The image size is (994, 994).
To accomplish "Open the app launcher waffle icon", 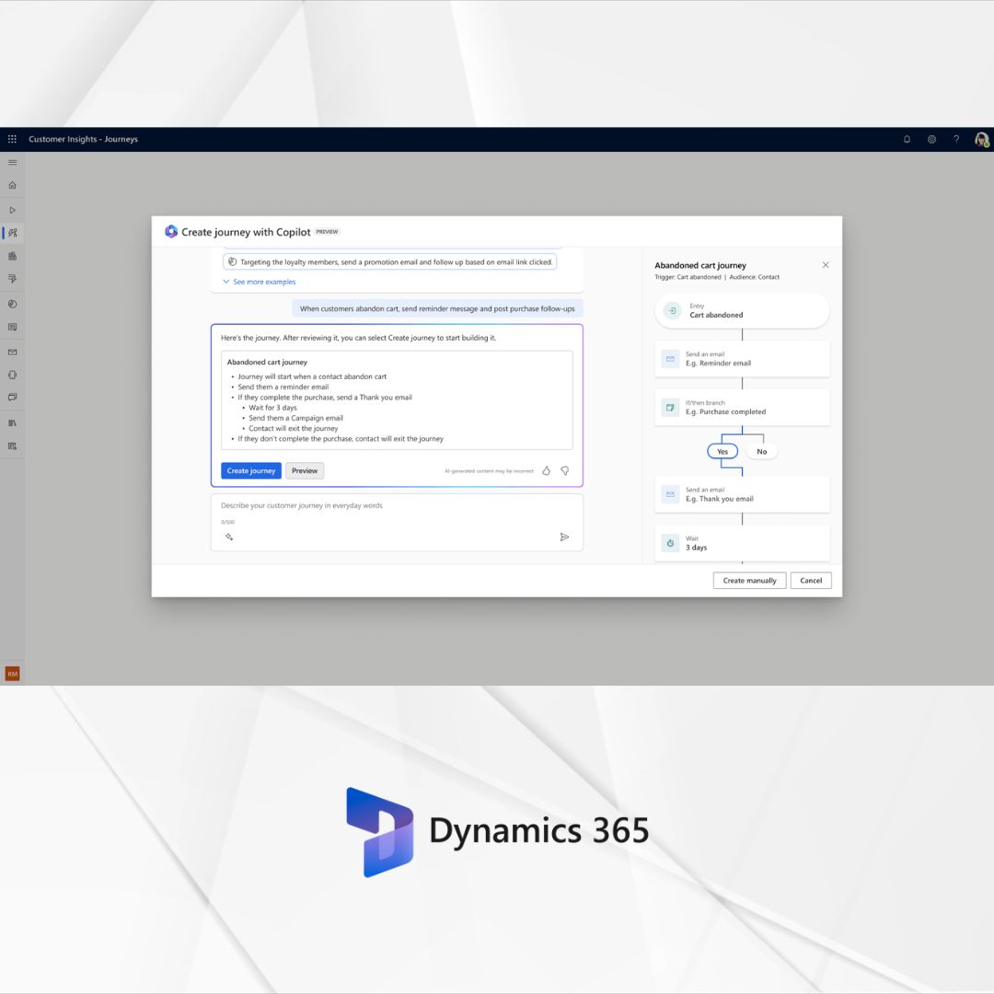I will 12,139.
